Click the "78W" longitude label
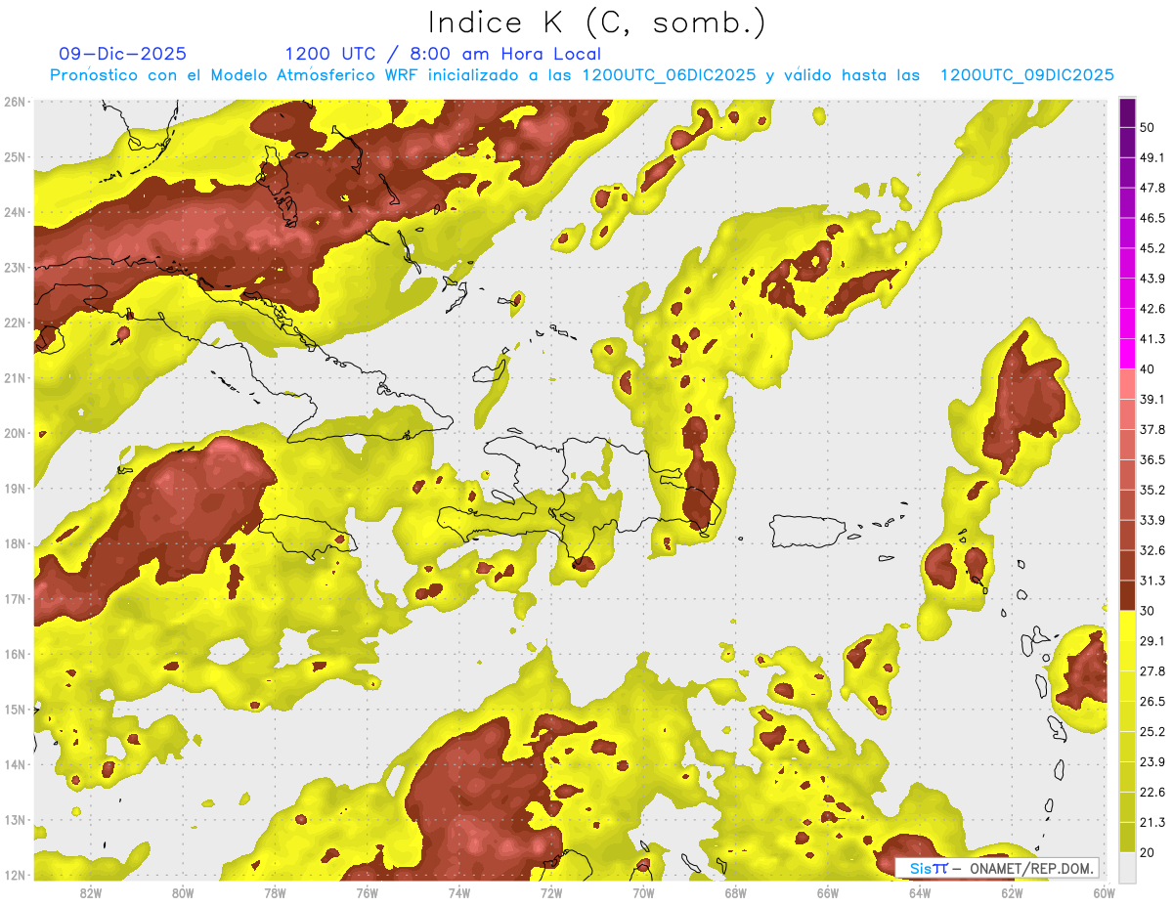Image resolution: width=1173 pixels, height=906 pixels. click(275, 892)
